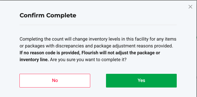Viewport: 197px width, 97px height.
Task: Click the word 'Complete' in the dialog title
Action: point(61,15)
